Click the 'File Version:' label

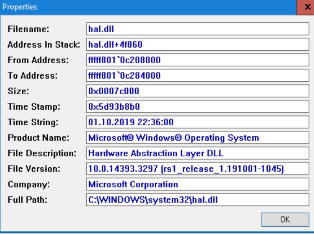34,168
